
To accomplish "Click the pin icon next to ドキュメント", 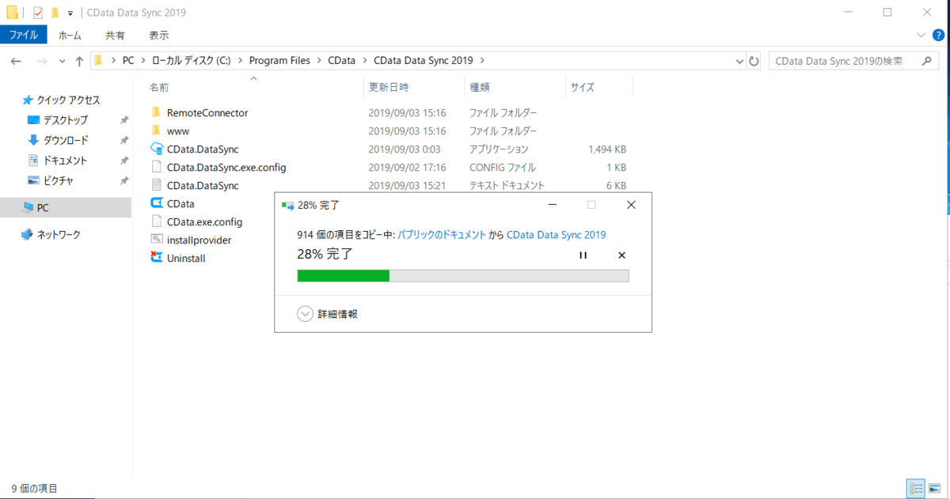I will click(124, 161).
